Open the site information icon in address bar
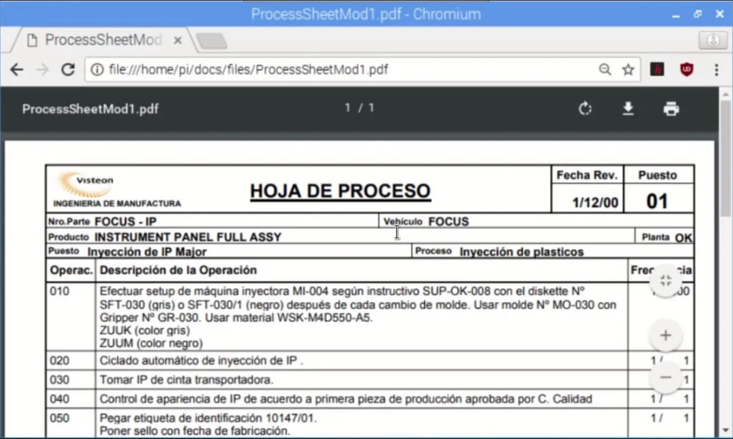The image size is (733, 439). [x=97, y=70]
